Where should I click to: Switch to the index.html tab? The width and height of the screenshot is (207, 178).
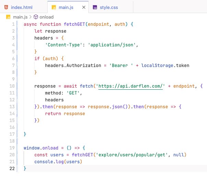pyautogui.click(x=22, y=7)
